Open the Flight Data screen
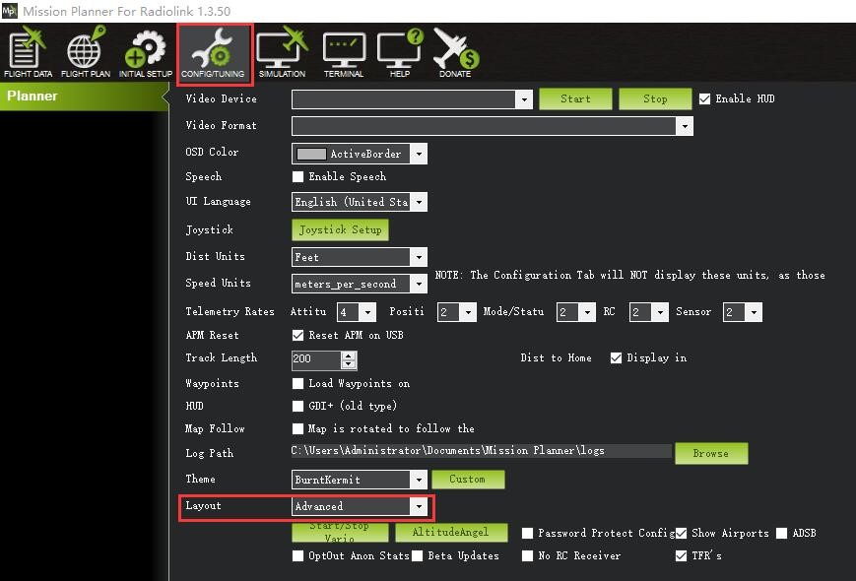856x581 pixels. (29, 53)
